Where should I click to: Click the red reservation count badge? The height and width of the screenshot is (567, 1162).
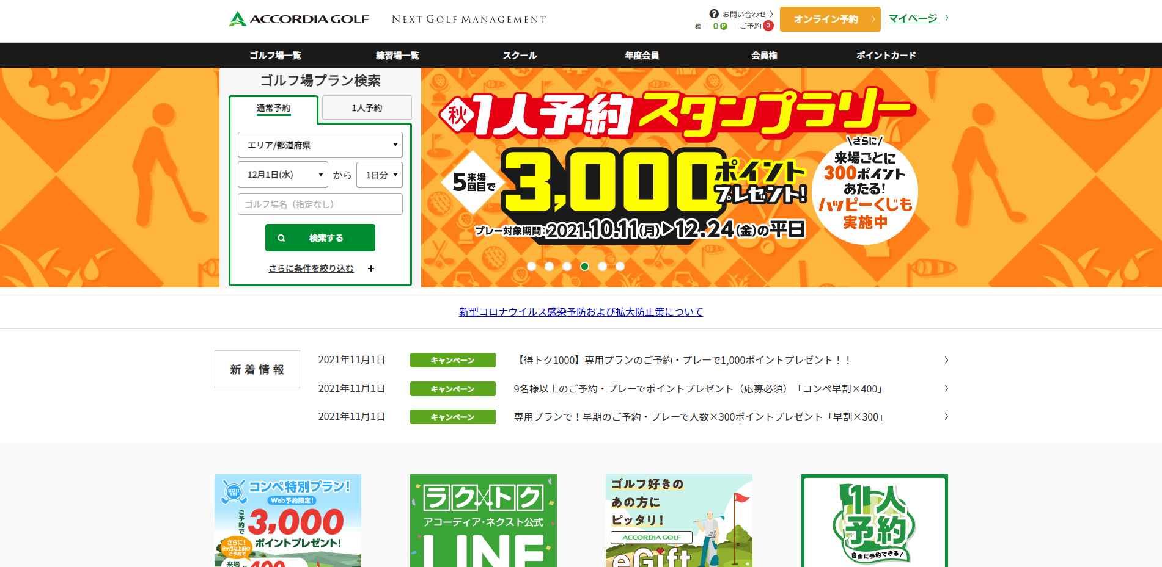tap(768, 26)
